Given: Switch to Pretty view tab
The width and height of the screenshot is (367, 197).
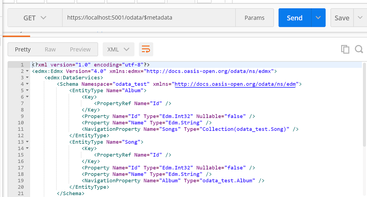Looking at the screenshot, I should (23, 49).
